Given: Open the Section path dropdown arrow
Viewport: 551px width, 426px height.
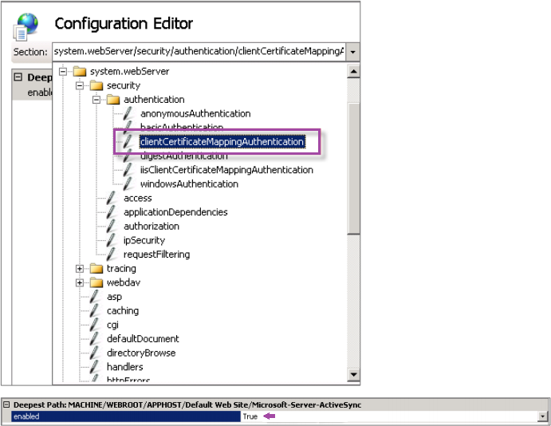Looking at the screenshot, I should tap(352, 52).
